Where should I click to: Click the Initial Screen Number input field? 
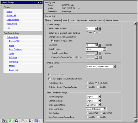tap(91, 29)
